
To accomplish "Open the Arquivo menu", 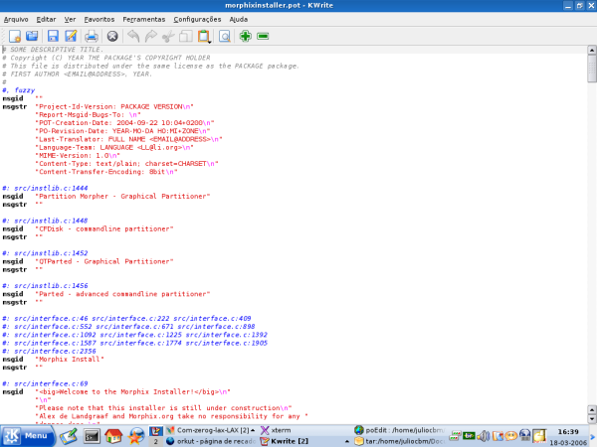I will tap(16, 20).
